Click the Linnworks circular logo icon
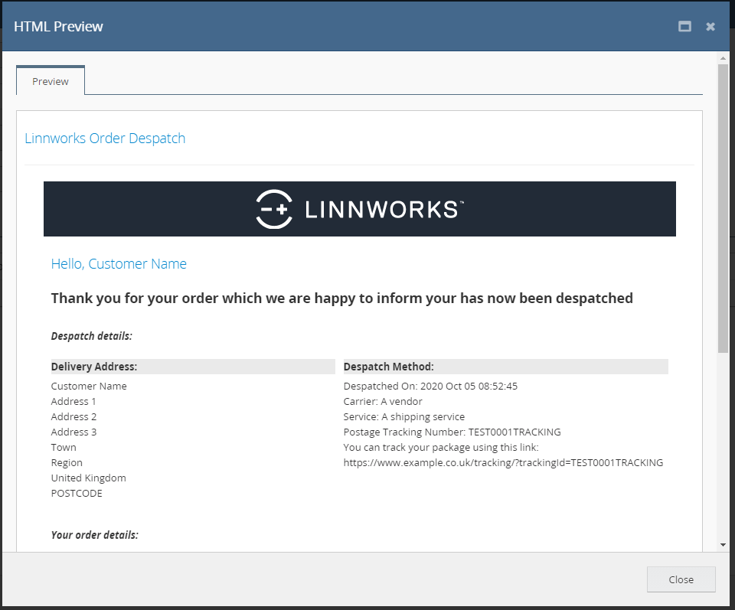The height and width of the screenshot is (610, 735). click(274, 209)
